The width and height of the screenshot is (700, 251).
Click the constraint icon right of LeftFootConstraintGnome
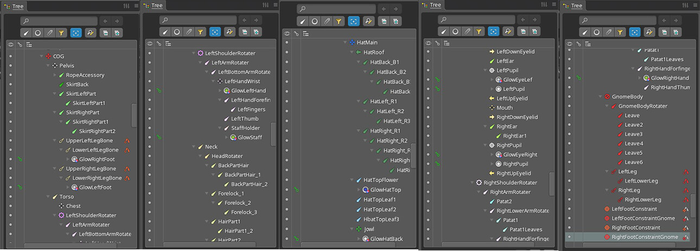(686, 218)
